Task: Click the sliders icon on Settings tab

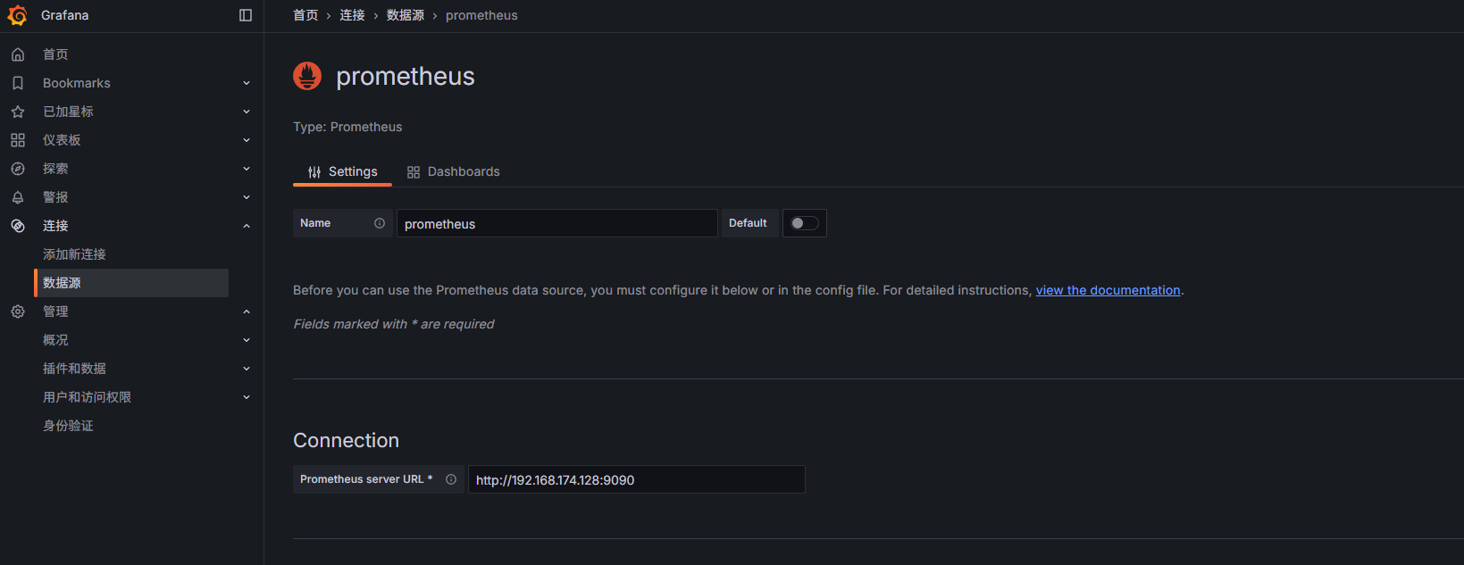Action: 314,172
